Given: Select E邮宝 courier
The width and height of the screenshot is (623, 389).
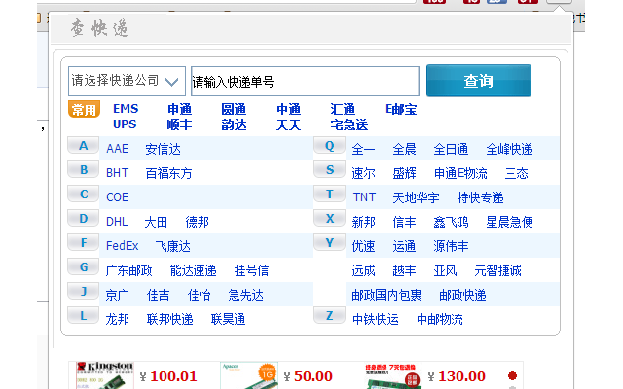Looking at the screenshot, I should tap(401, 109).
